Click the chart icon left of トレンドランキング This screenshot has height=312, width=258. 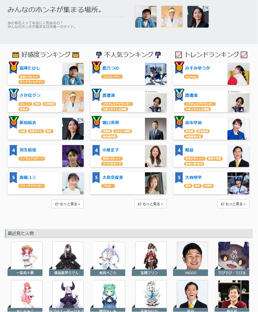(179, 55)
